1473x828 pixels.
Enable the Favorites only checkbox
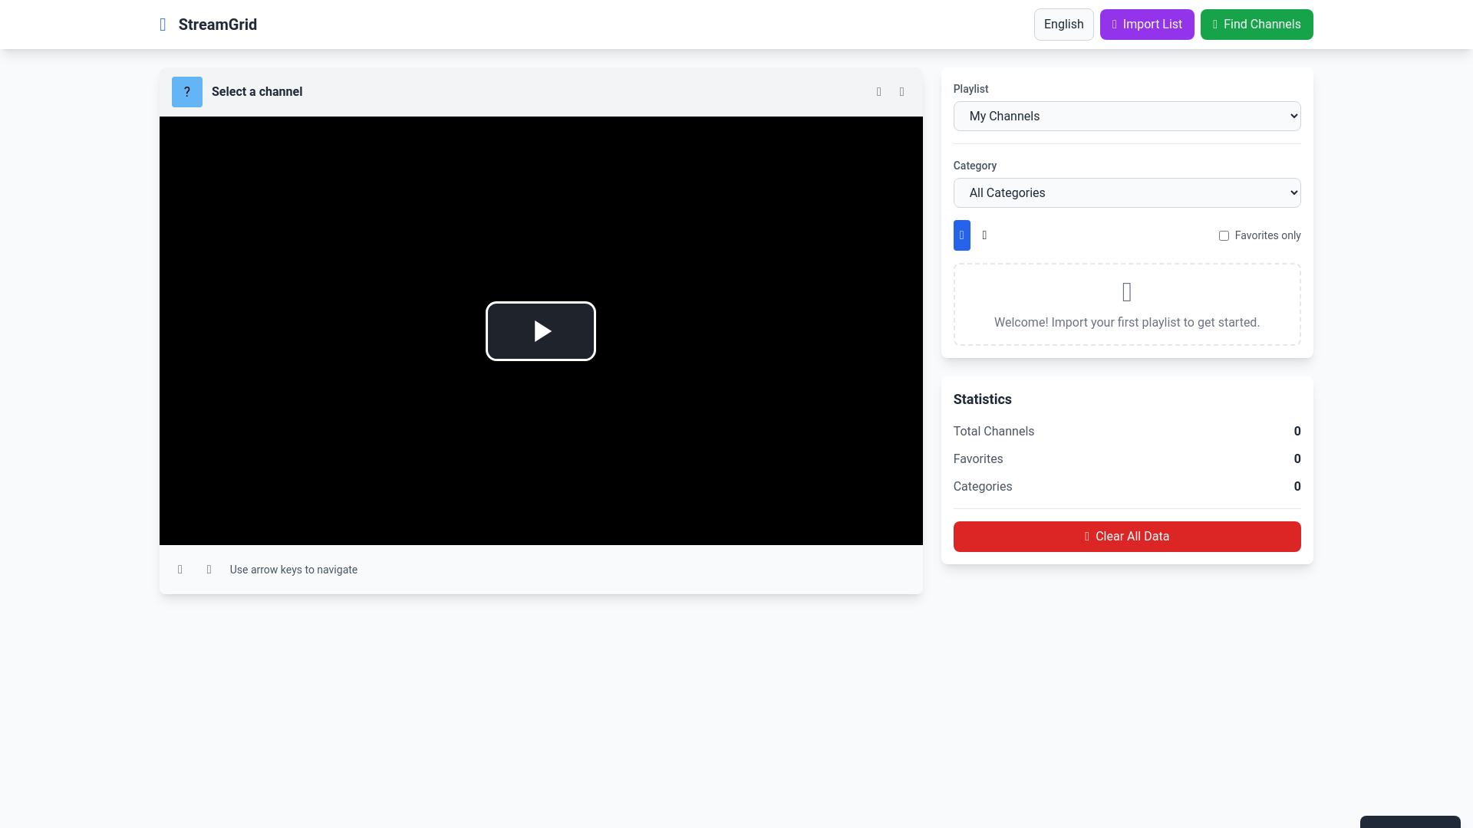pos(1224,236)
